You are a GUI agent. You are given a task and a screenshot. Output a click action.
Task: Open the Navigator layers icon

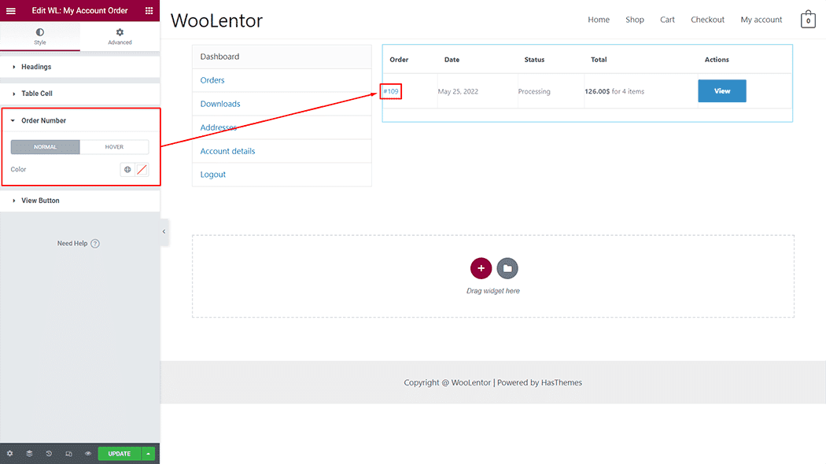[29, 454]
